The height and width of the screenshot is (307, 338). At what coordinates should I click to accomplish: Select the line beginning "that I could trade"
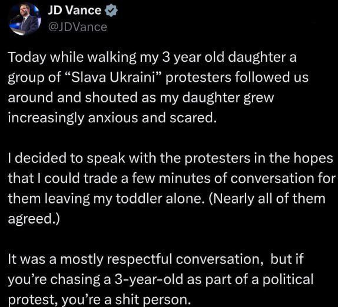pos(172,178)
